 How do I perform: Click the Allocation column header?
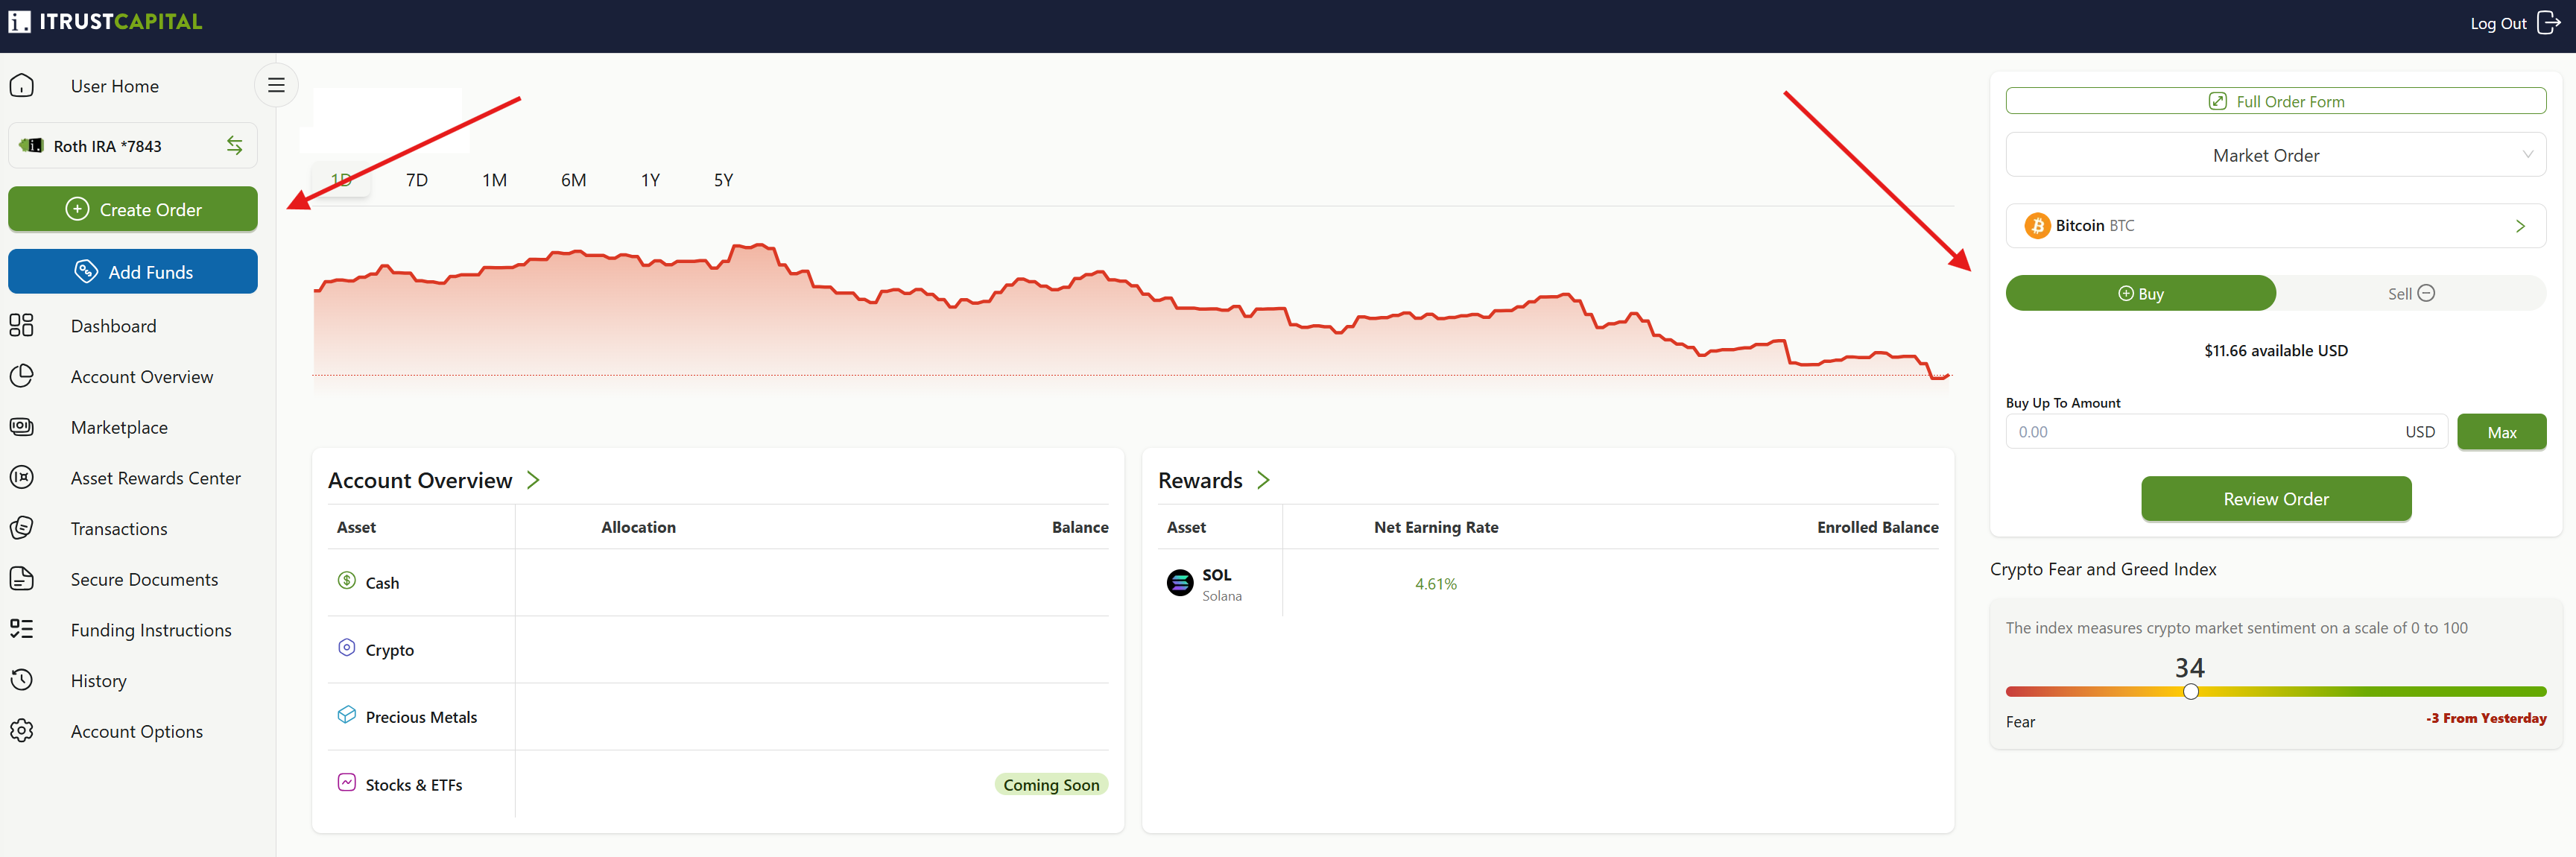click(638, 527)
